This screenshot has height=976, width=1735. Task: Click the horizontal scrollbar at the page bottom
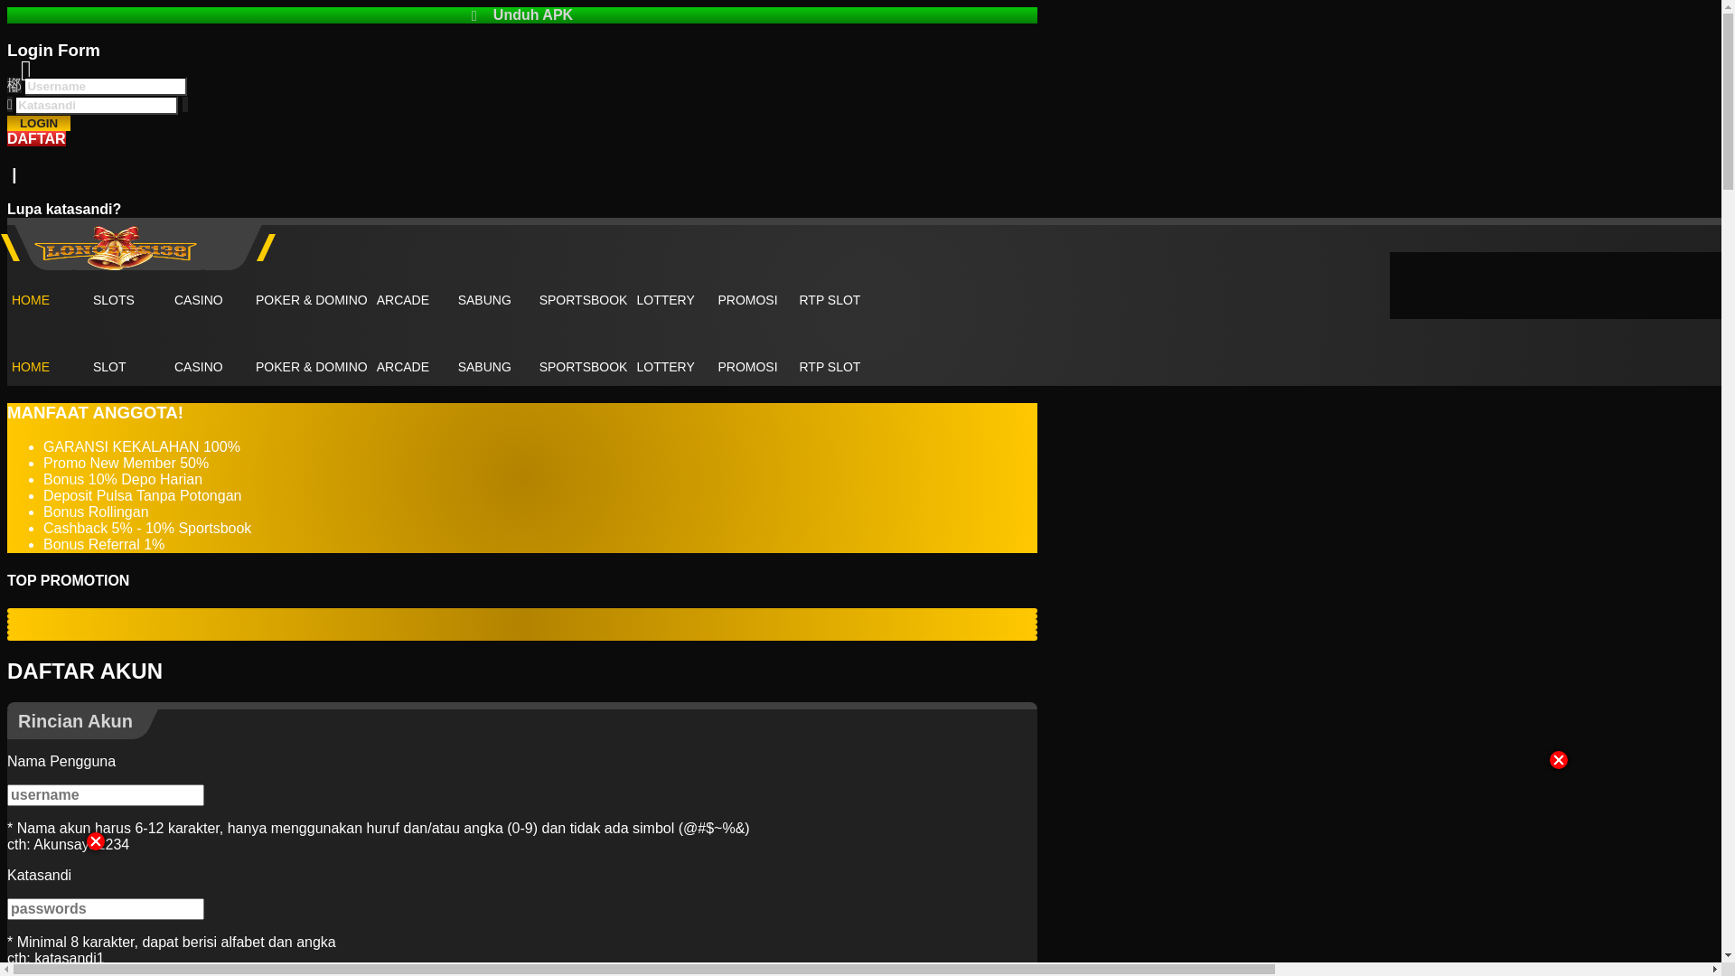tap(644, 969)
